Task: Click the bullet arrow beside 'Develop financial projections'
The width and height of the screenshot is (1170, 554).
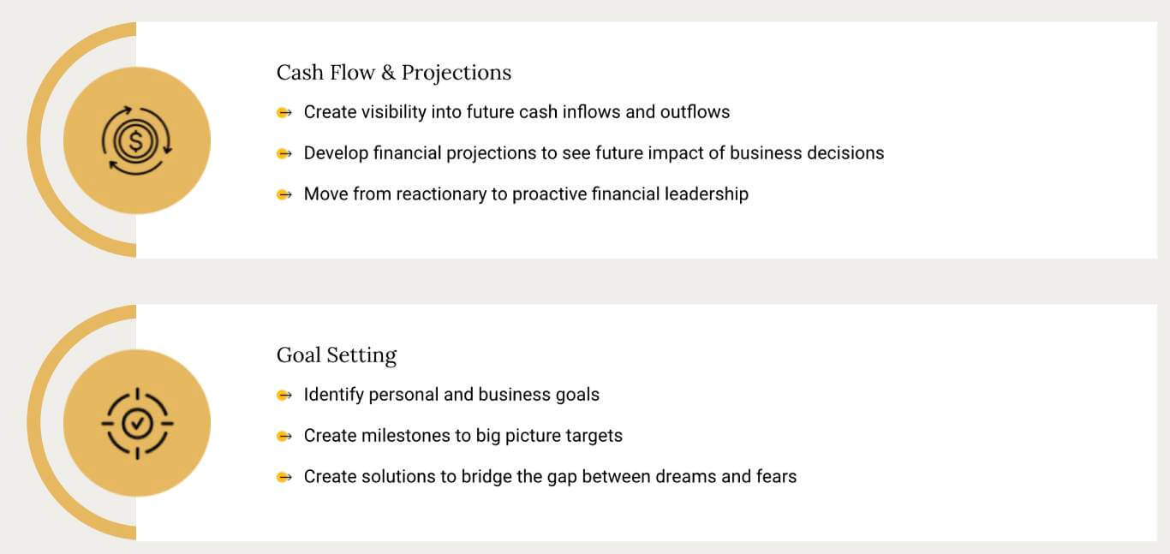Action: pyautogui.click(x=284, y=153)
